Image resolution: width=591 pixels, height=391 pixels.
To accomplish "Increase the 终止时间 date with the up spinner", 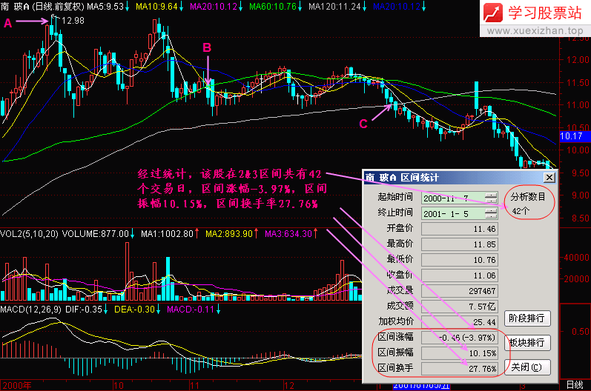I will [x=491, y=210].
